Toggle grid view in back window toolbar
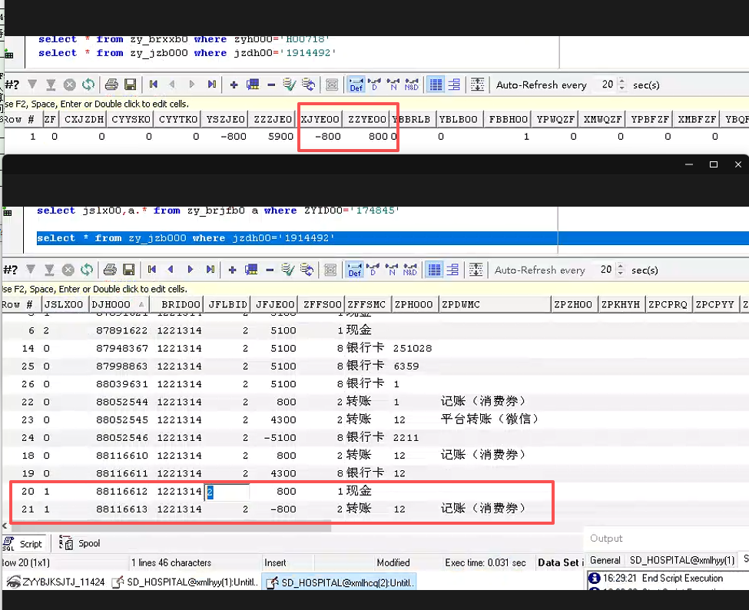This screenshot has height=610, width=749. [436, 85]
